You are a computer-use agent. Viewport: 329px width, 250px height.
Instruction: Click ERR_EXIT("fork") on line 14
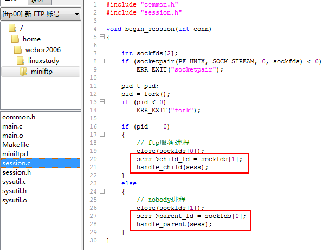(x=168, y=111)
